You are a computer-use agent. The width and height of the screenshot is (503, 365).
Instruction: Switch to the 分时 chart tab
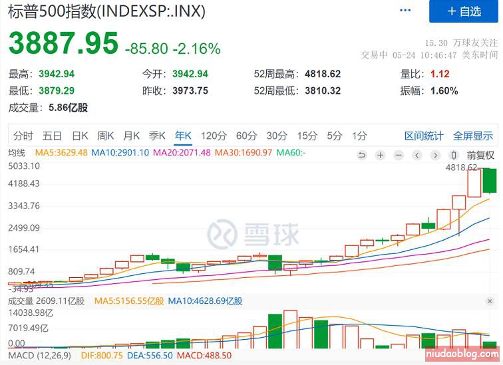pos(23,136)
